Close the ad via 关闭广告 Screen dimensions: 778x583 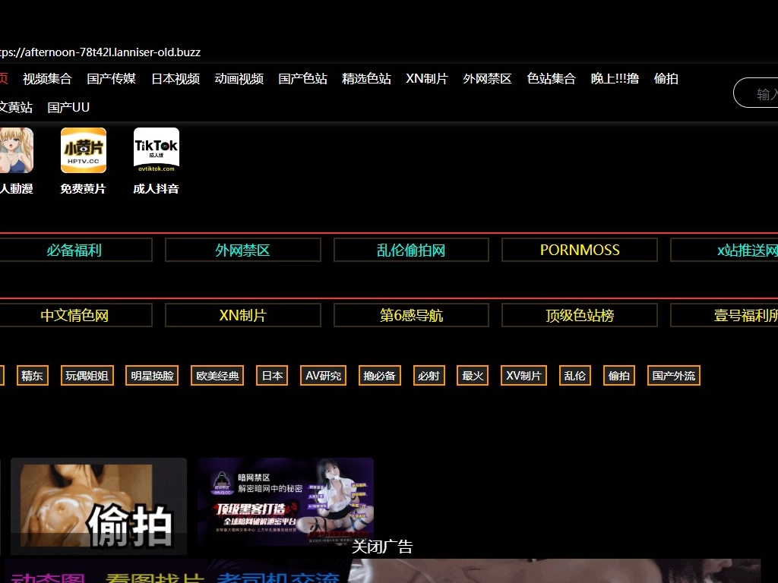pyautogui.click(x=382, y=547)
